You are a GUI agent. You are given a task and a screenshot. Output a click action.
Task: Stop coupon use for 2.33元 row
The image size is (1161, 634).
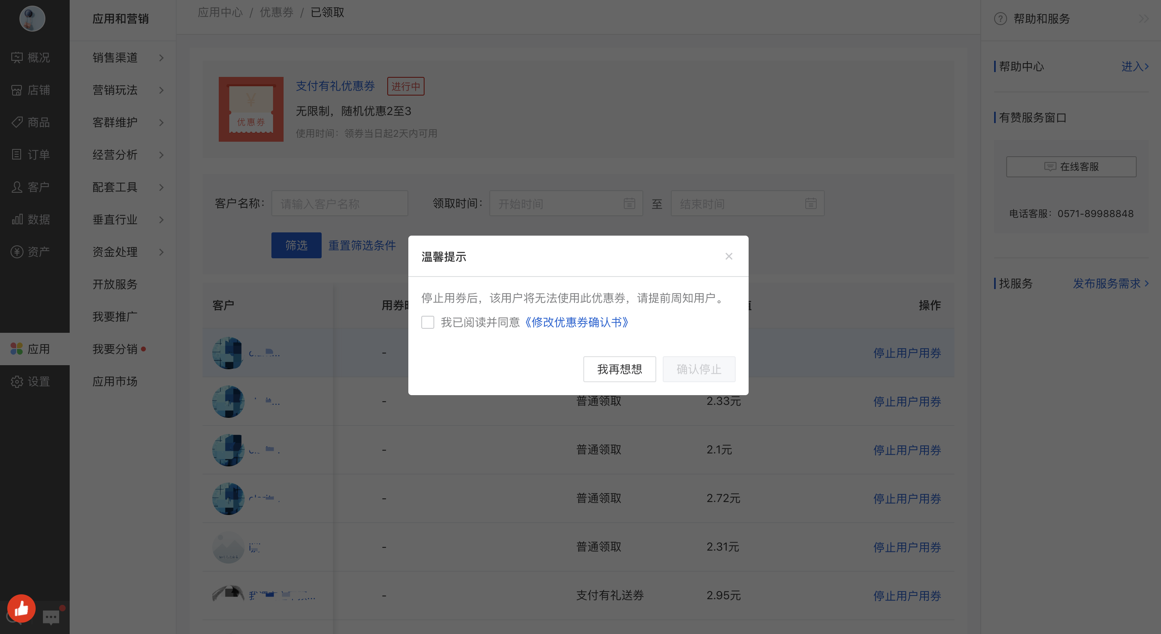pos(907,401)
